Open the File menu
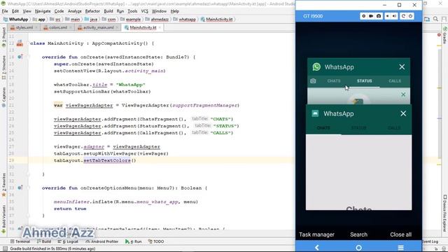The width and height of the screenshot is (448, 252). (x=5, y=11)
